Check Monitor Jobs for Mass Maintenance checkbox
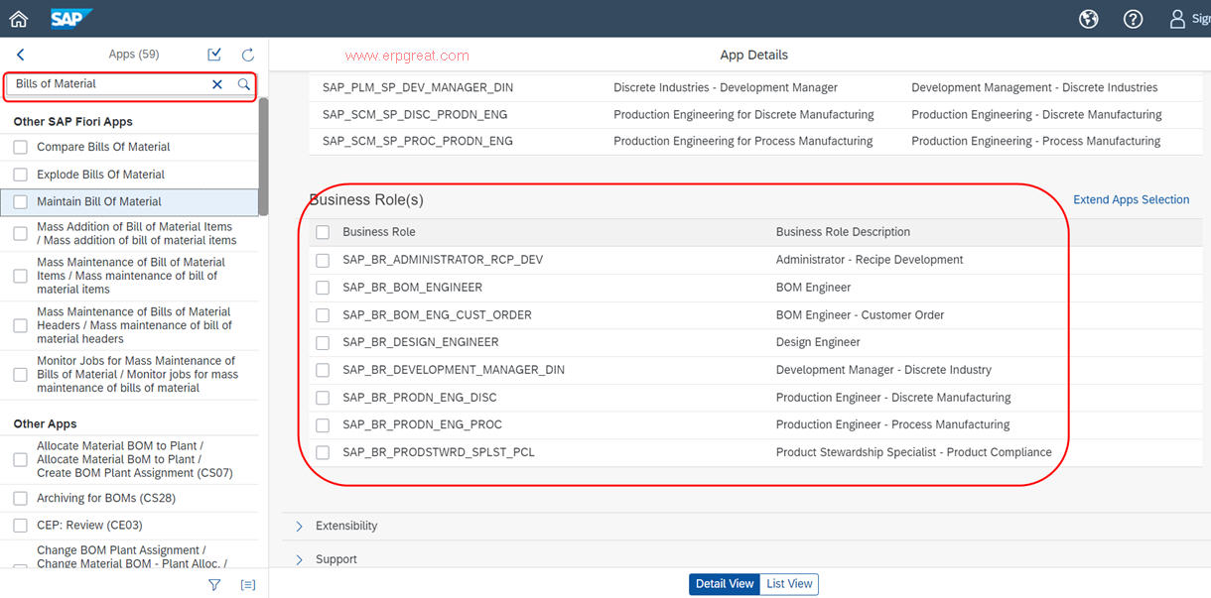Image resolution: width=1211 pixels, height=598 pixels. (x=20, y=375)
